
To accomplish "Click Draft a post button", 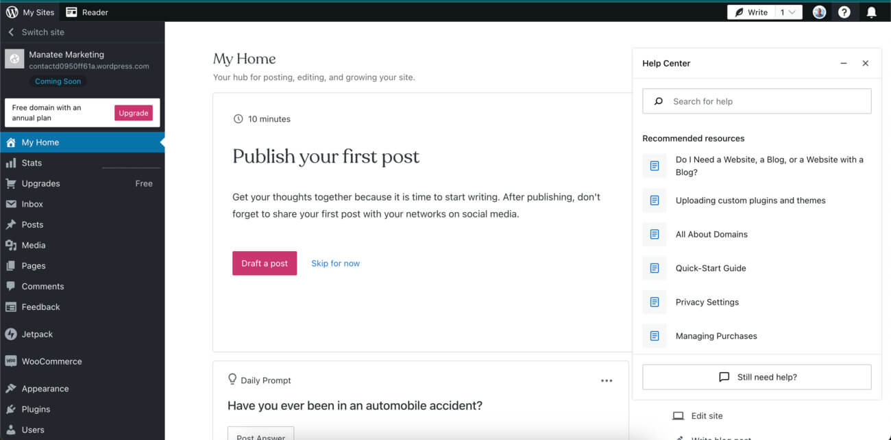I will click(x=265, y=263).
